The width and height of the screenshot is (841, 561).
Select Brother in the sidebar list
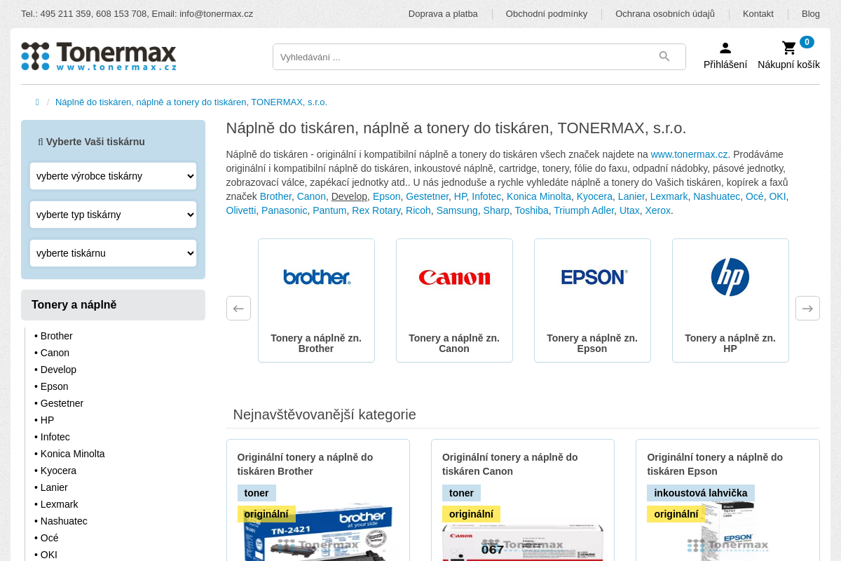[x=56, y=336]
